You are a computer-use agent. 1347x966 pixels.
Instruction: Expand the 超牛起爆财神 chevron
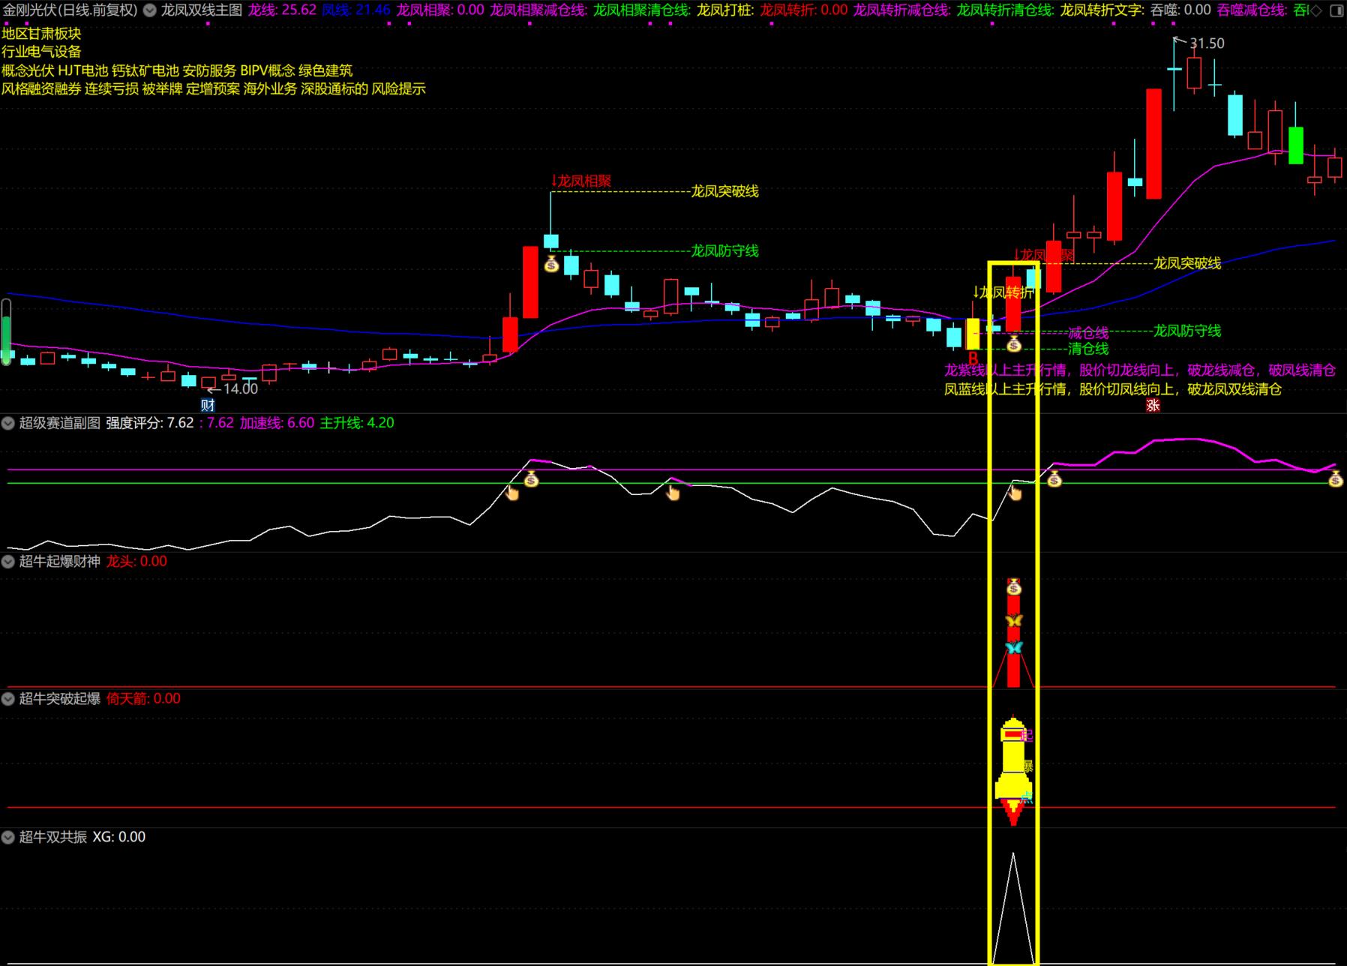click(8, 561)
